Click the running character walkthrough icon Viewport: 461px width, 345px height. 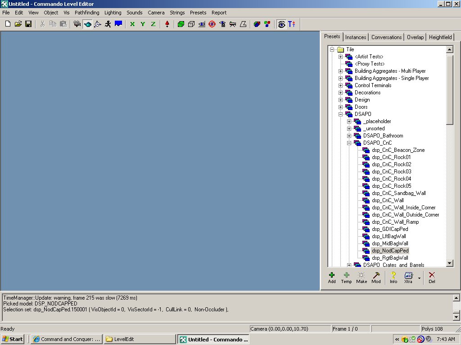pos(108,24)
